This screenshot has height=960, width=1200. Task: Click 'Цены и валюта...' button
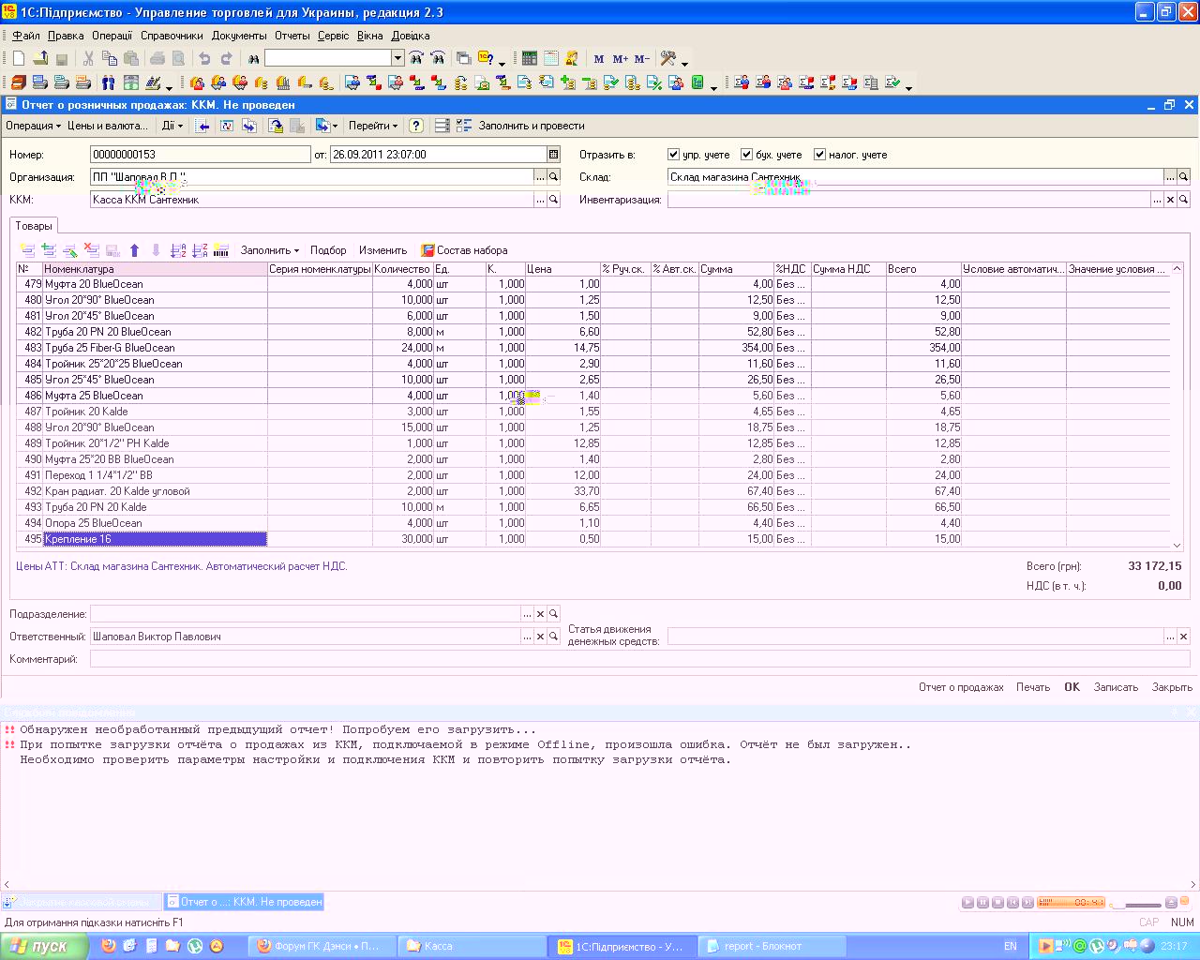click(x=108, y=126)
